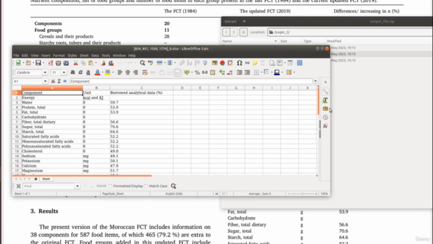Screen dimensions: 433x244
Task: Open the sidebar Navigator compass icon
Action: 325,117
